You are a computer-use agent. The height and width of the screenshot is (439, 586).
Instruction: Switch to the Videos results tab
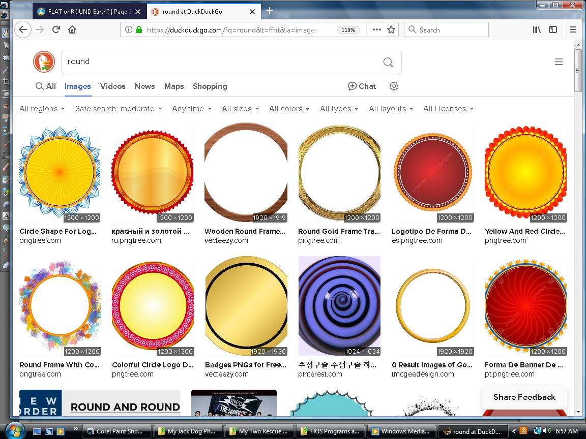coord(112,86)
